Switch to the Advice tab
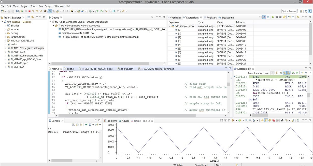313x166 pixels. click(x=124, y=121)
